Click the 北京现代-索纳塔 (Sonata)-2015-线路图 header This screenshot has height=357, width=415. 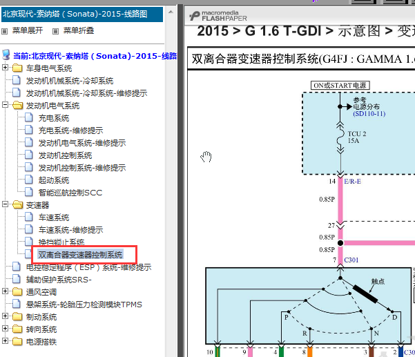(x=82, y=15)
